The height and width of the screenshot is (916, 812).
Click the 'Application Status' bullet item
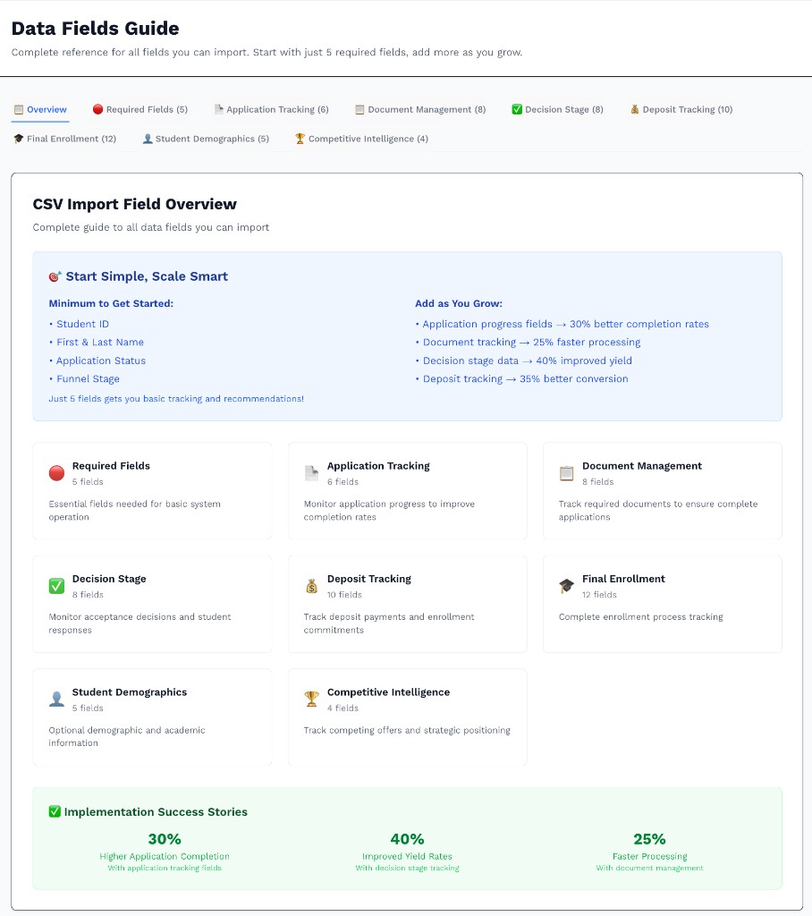coord(97,360)
